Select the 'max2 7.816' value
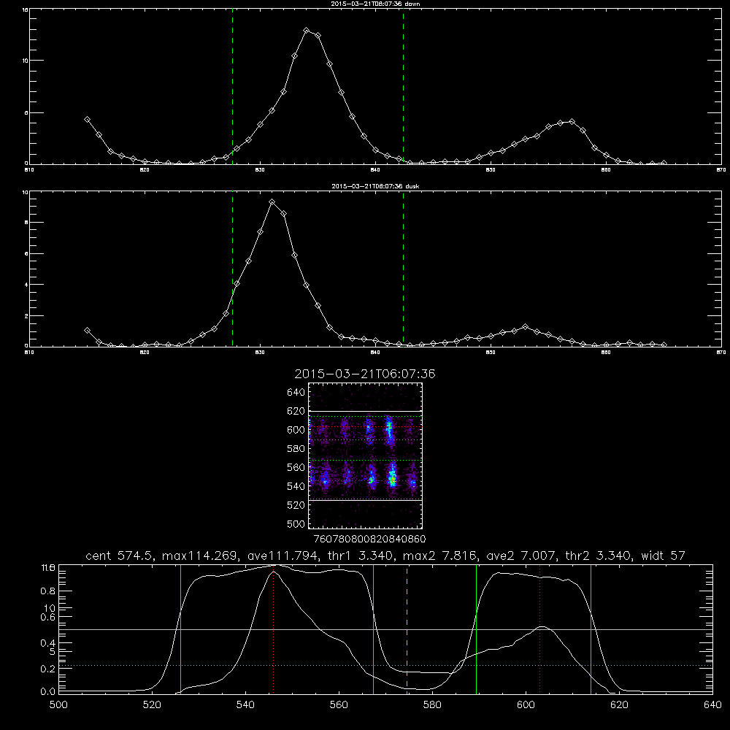Screen dimensions: 730x730 coord(439,556)
